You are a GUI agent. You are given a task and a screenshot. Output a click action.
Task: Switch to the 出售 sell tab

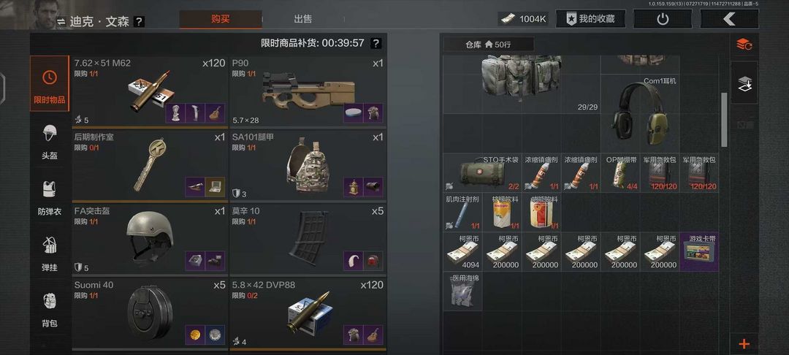coord(303,19)
